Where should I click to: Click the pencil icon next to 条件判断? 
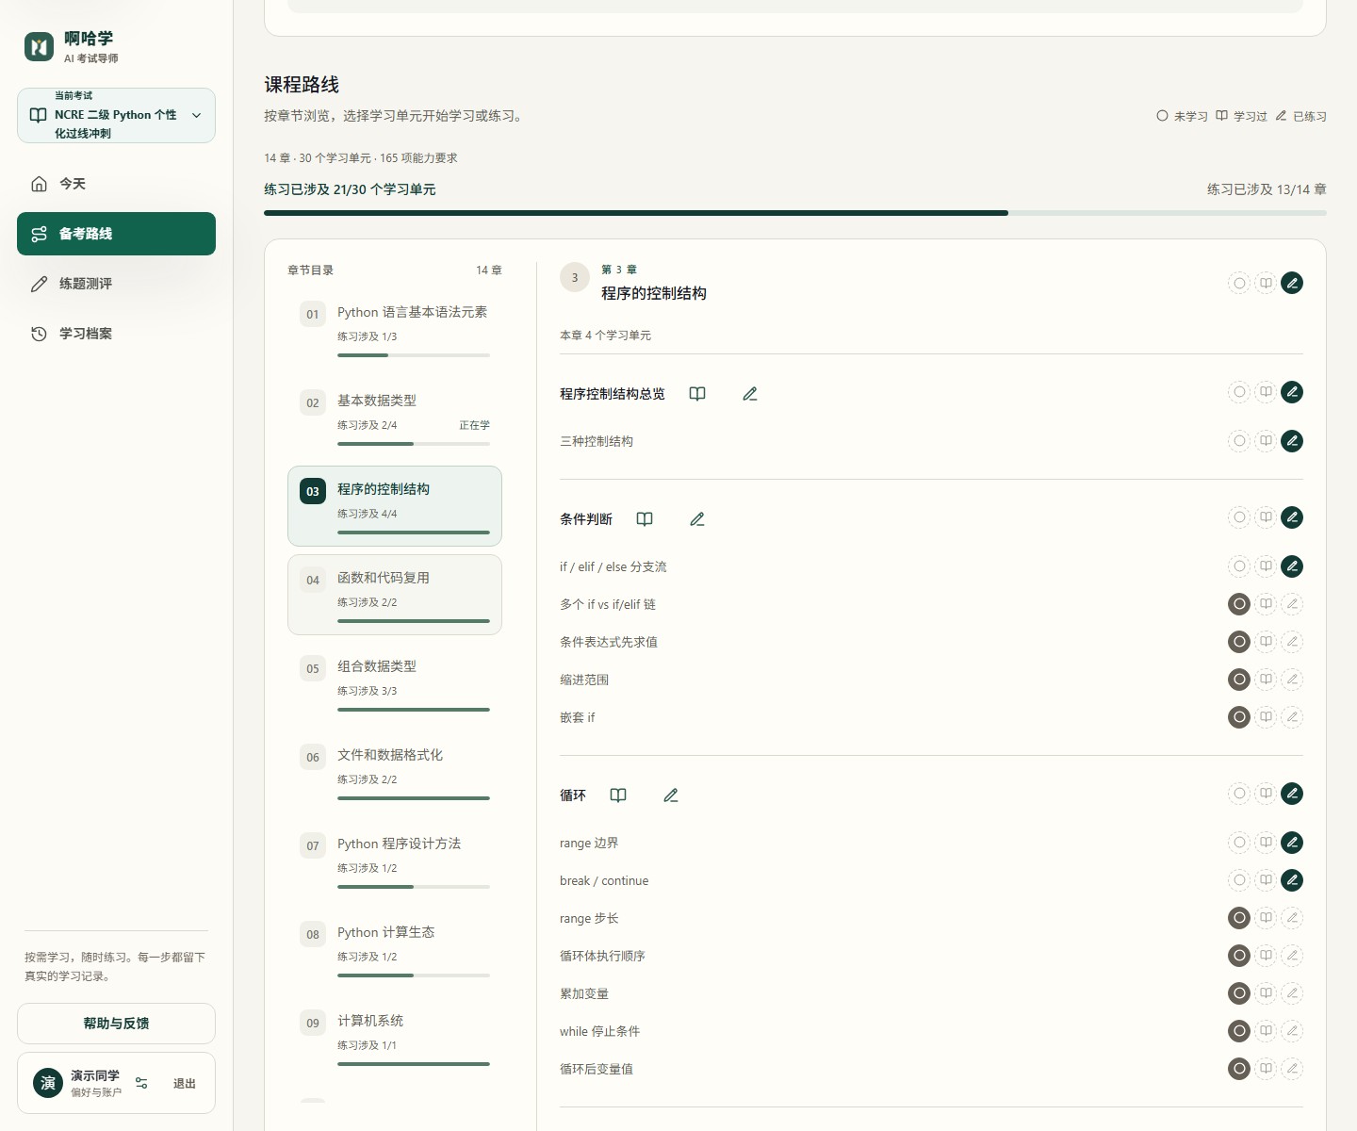pyautogui.click(x=697, y=519)
